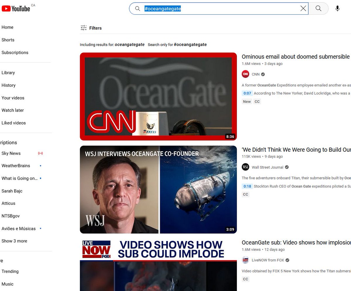
Task: Open Library in sidebar
Action: [x=8, y=72]
